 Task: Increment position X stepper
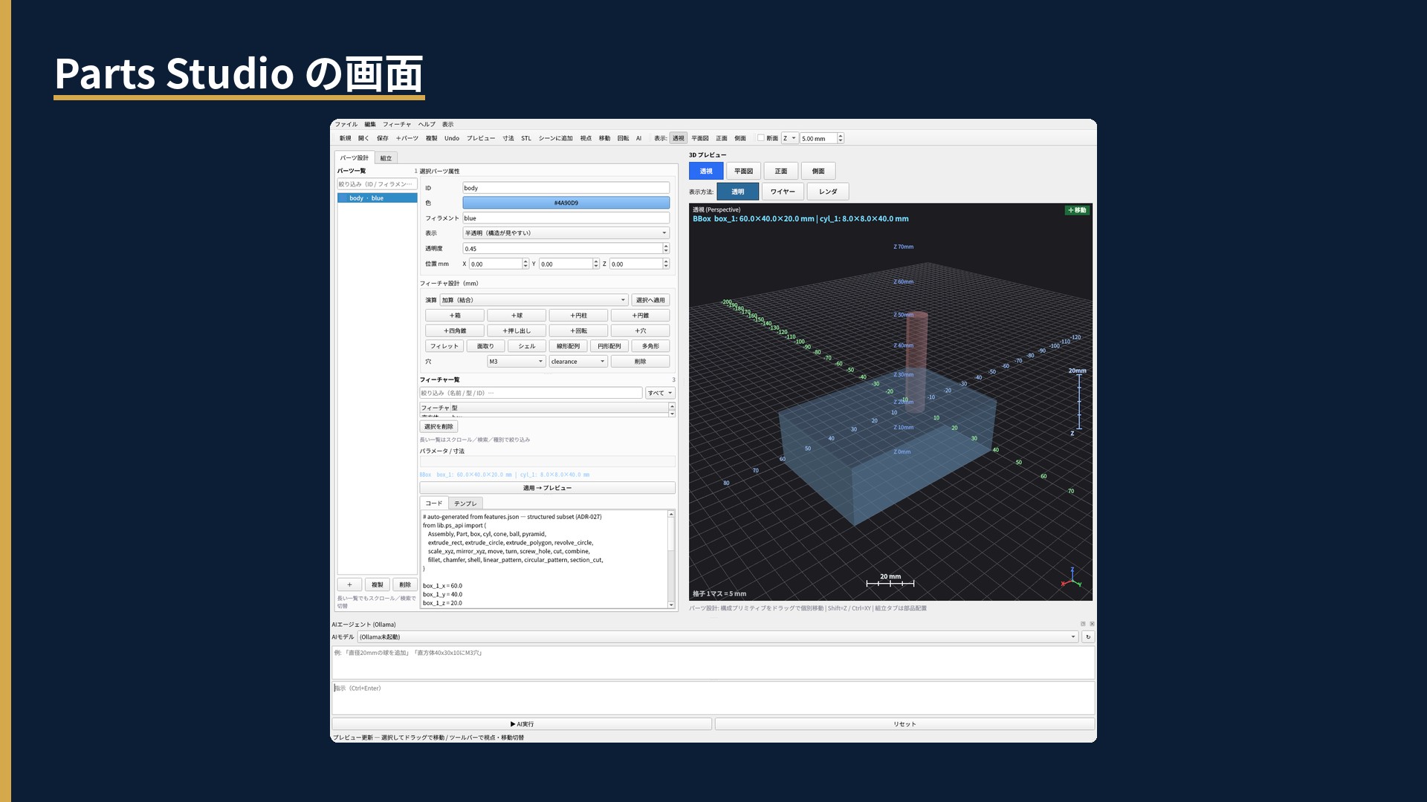[x=525, y=261]
